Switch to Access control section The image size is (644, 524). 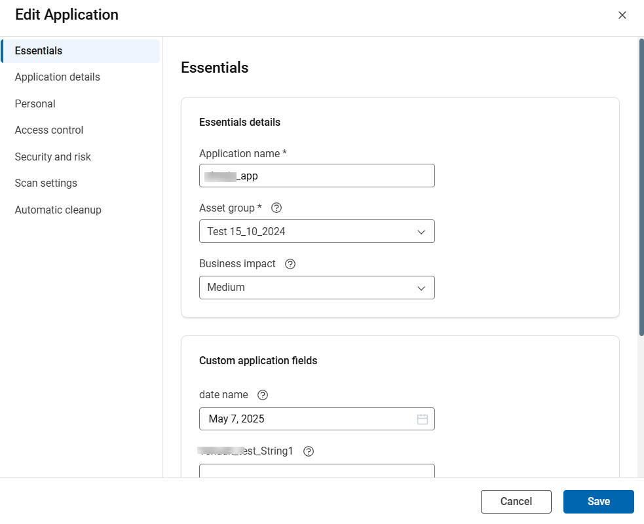pyautogui.click(x=49, y=130)
